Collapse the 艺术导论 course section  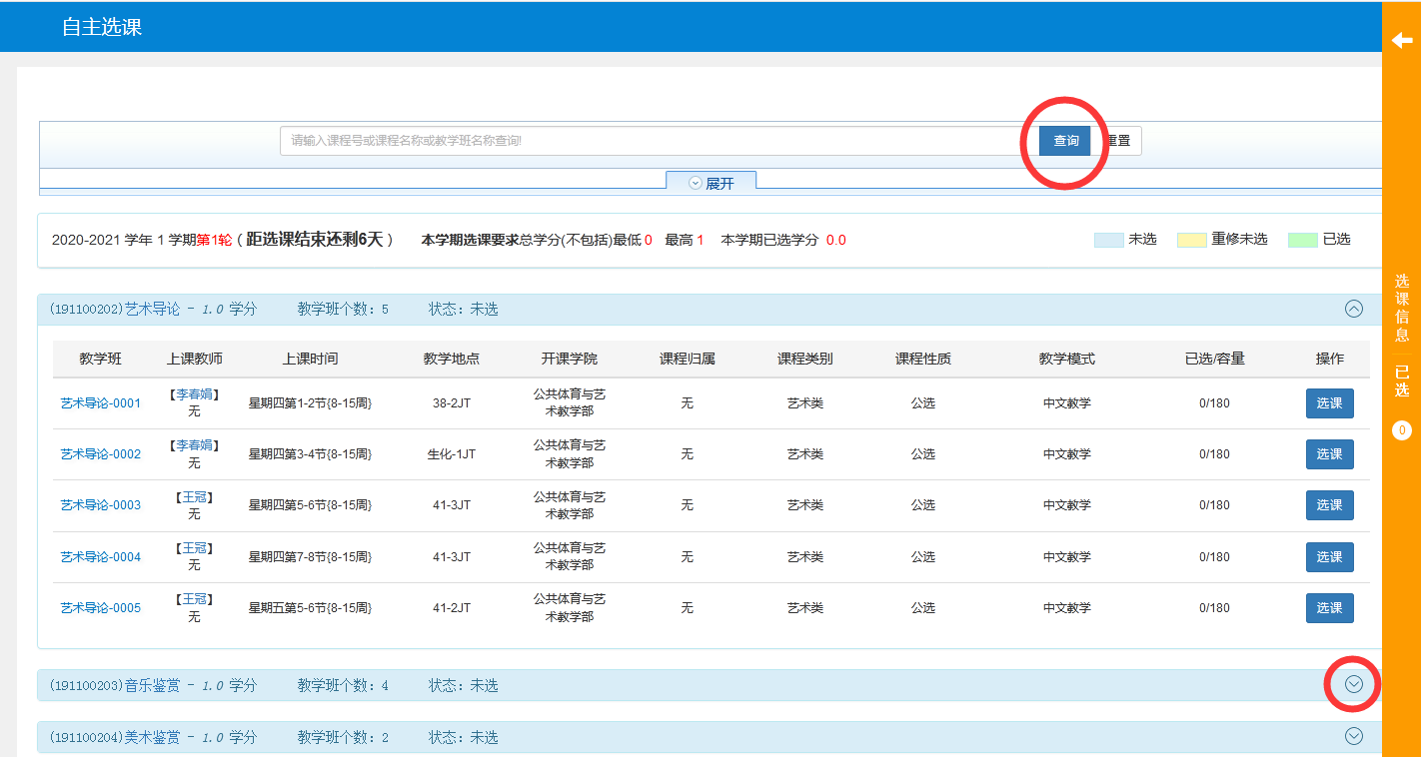pyautogui.click(x=1354, y=309)
